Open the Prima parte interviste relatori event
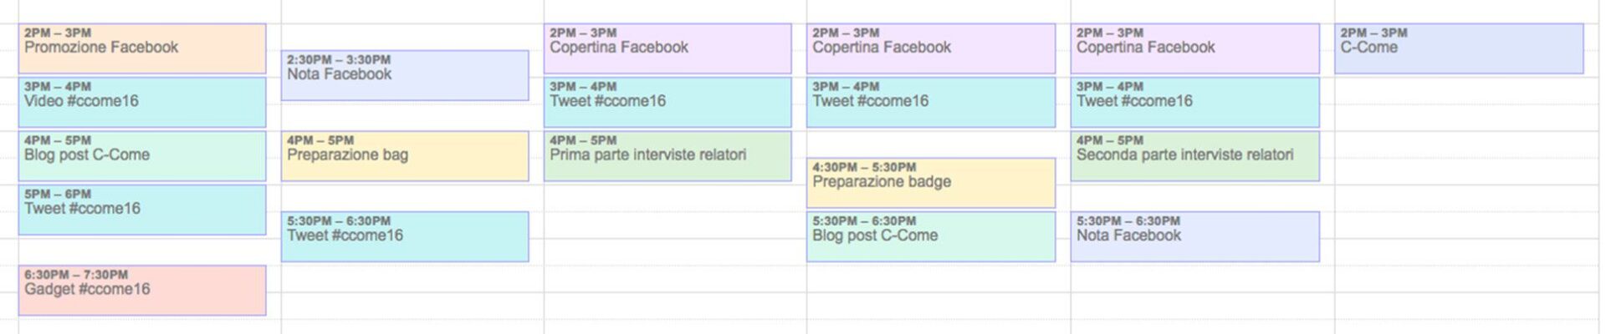The height and width of the screenshot is (334, 1606). click(667, 155)
